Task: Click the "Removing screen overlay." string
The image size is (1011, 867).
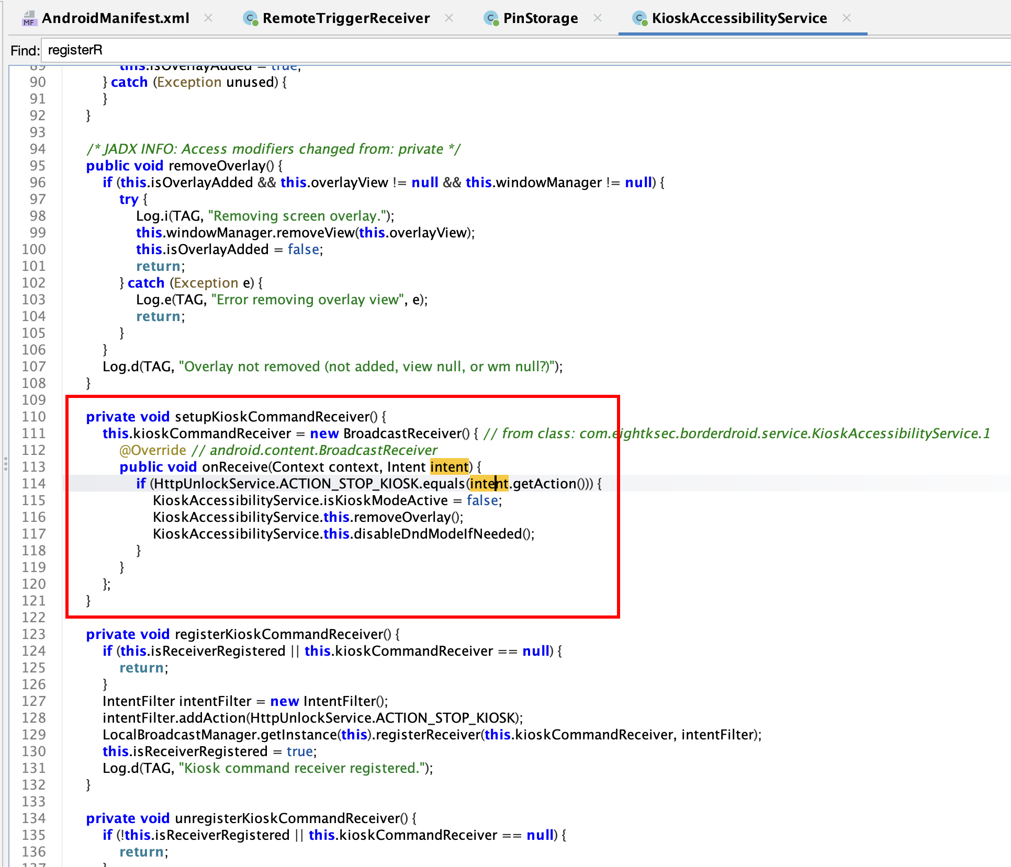Action: [x=297, y=216]
